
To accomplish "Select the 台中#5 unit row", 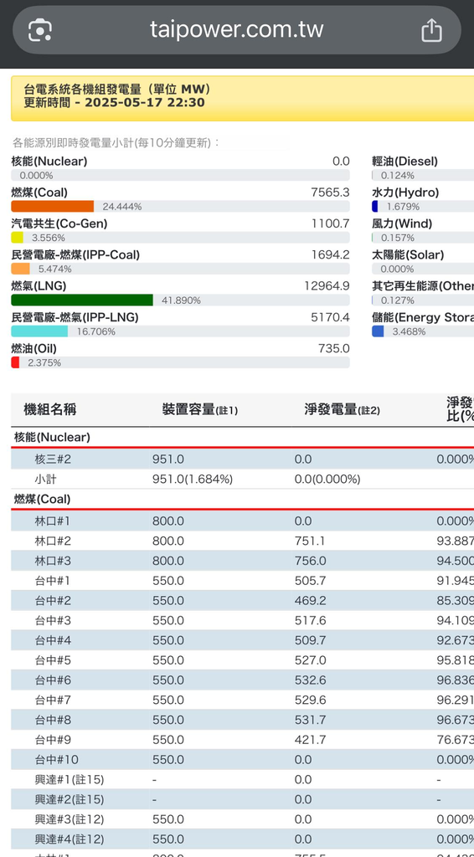I will [x=242, y=660].
